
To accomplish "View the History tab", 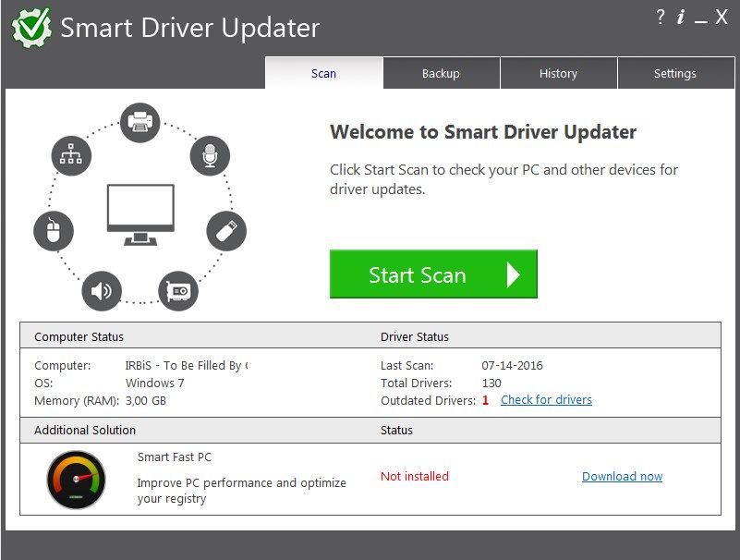I will click(x=558, y=73).
